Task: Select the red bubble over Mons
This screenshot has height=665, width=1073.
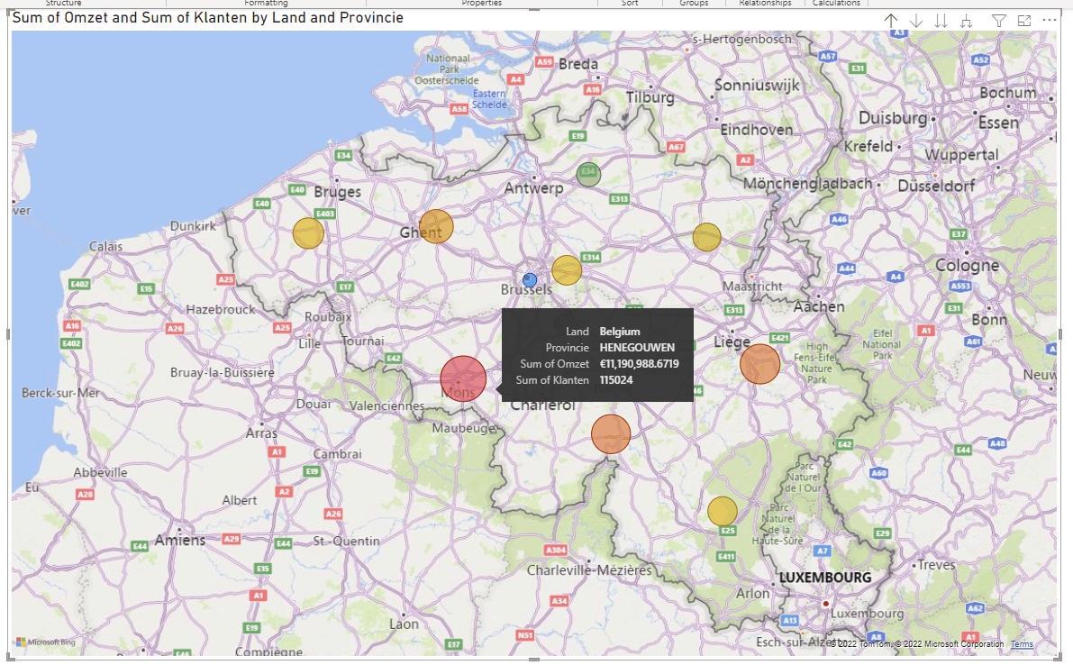Action: pyautogui.click(x=463, y=378)
